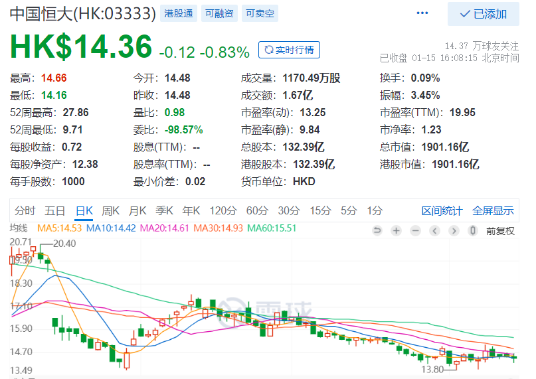Click the candlestick style icon
The width and height of the screenshot is (536, 379).
click(x=473, y=231)
